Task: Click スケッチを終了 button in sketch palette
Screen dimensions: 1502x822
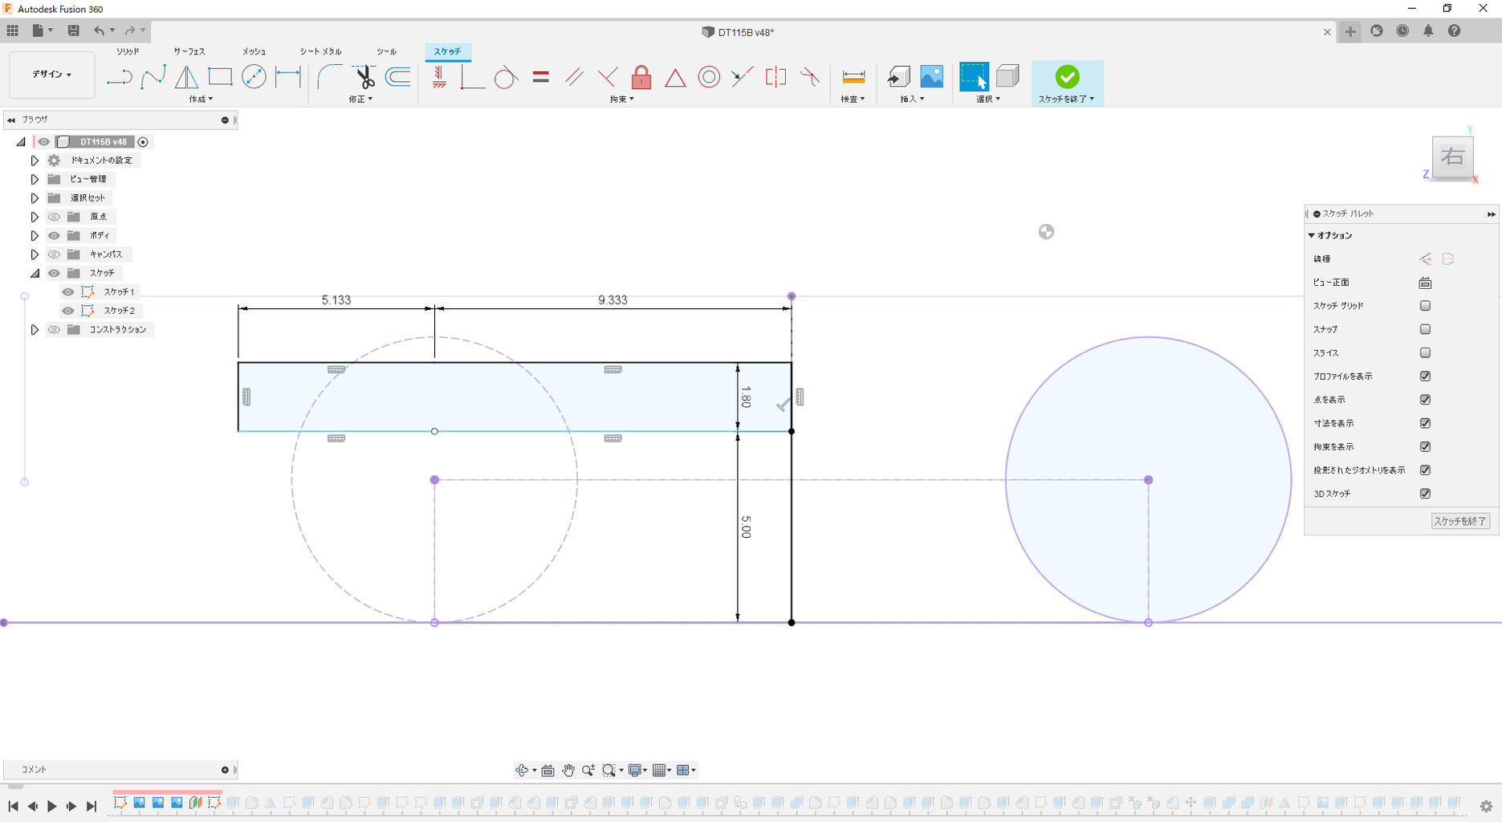Action: [x=1460, y=521]
